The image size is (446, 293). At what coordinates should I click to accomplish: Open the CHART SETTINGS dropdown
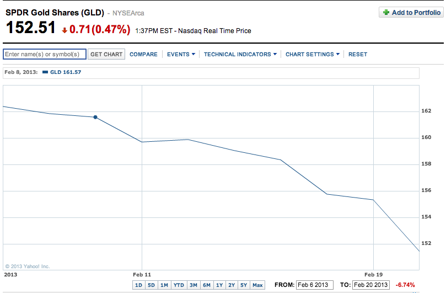313,55
